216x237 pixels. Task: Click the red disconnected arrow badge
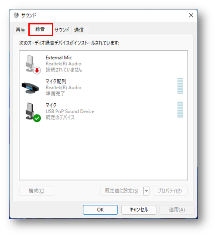click(37, 70)
